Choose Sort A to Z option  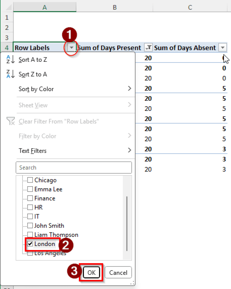tap(33, 60)
